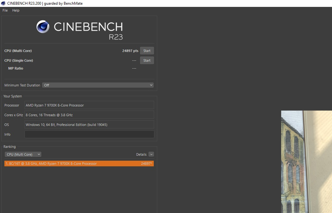Expand the ranking Details dropdown arrow
Viewport: 332px width, 213px height.
151,154
